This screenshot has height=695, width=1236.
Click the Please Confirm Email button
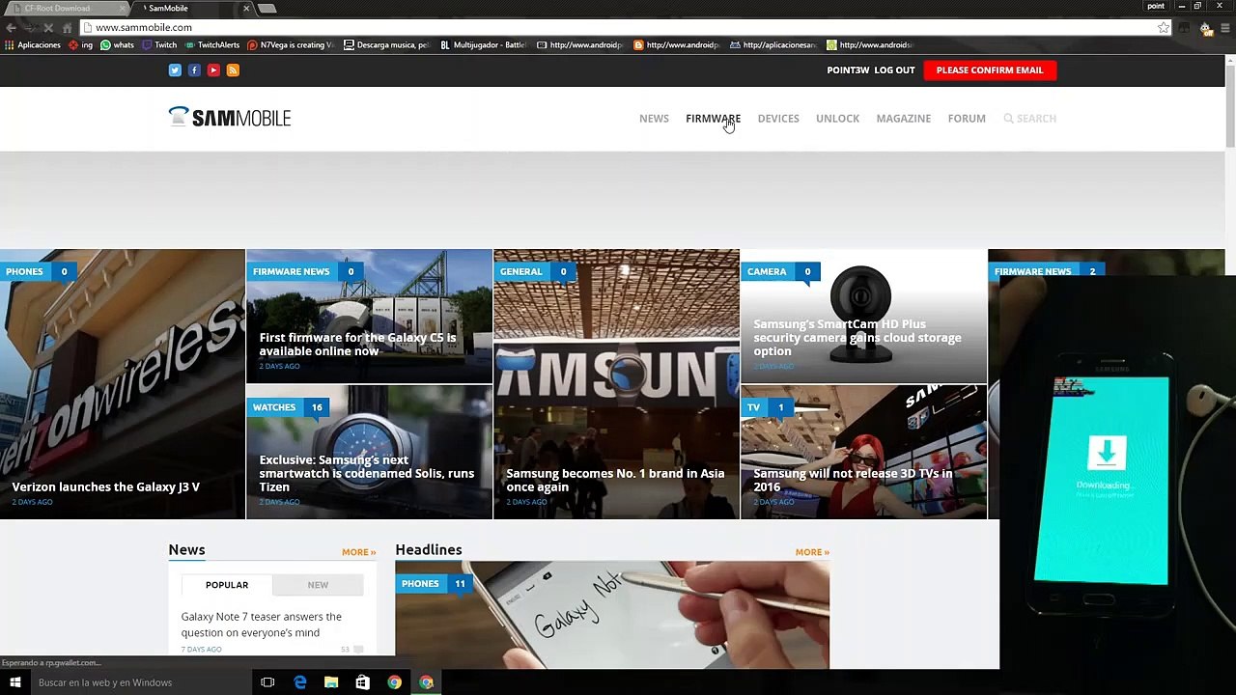(x=990, y=69)
